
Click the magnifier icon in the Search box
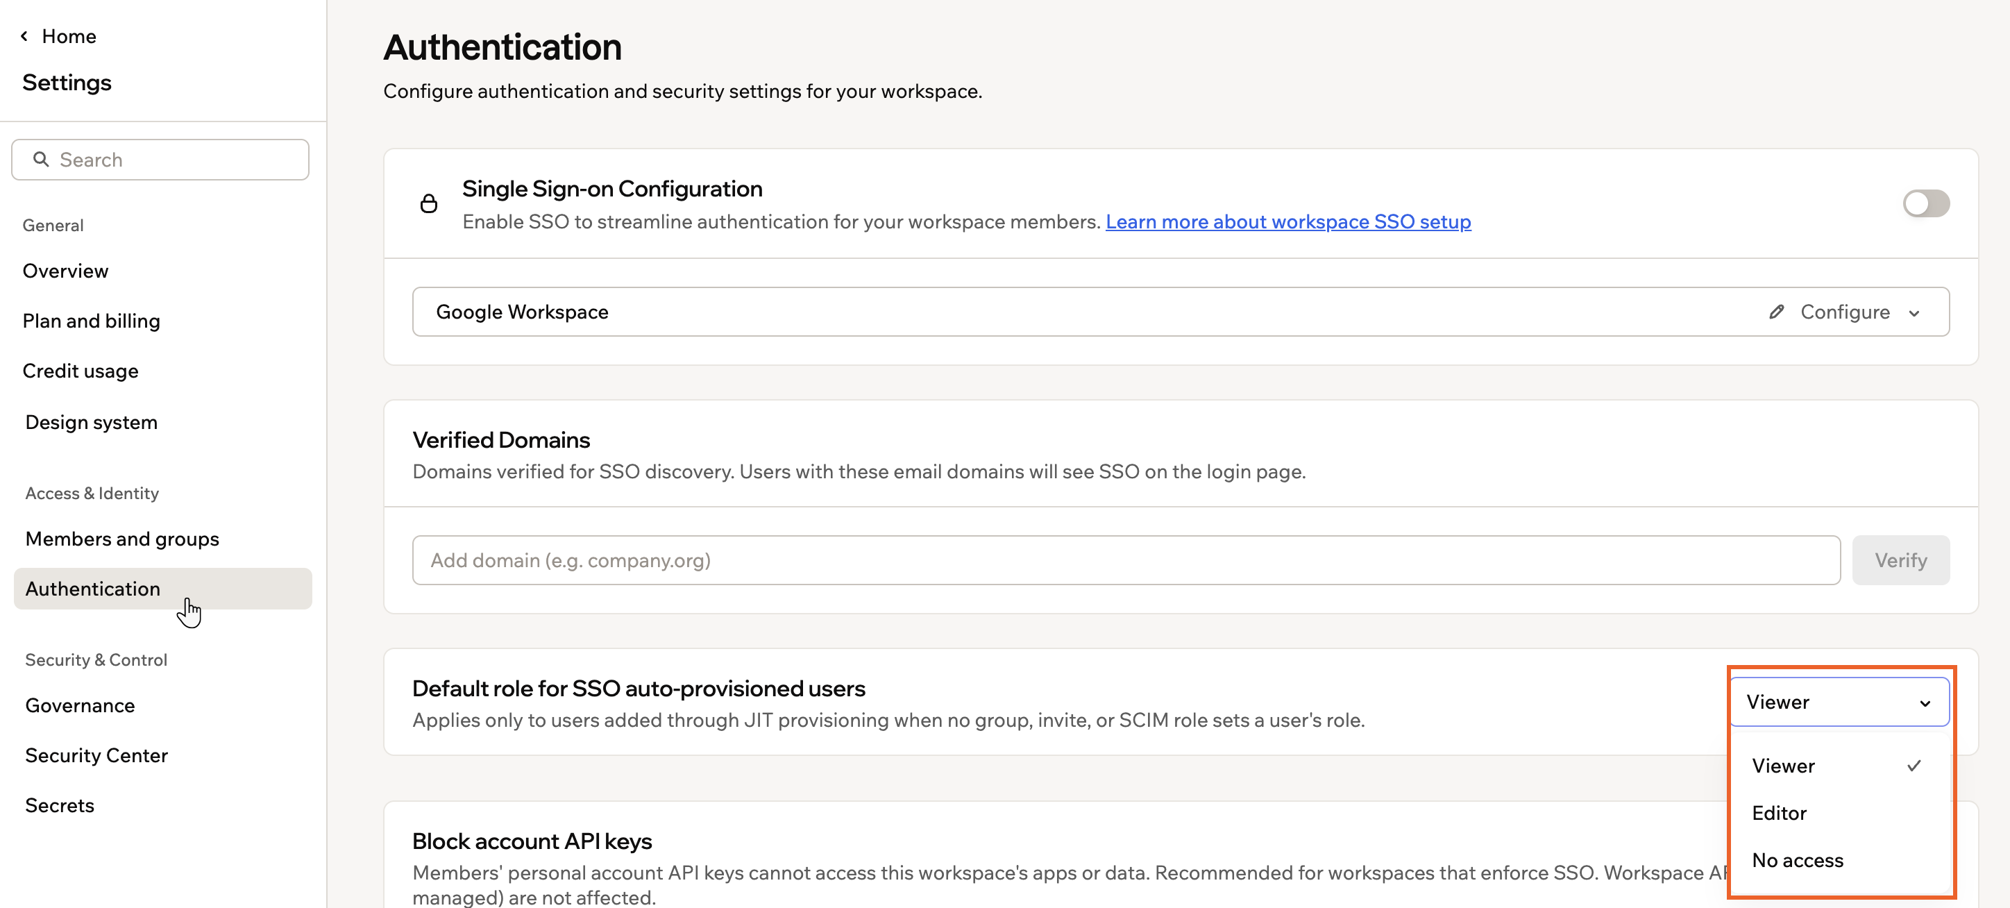40,159
